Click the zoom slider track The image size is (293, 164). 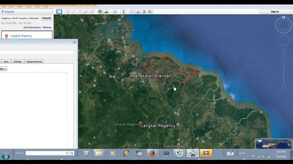tap(283, 73)
